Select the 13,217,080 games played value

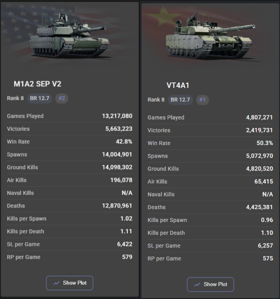[117, 116]
